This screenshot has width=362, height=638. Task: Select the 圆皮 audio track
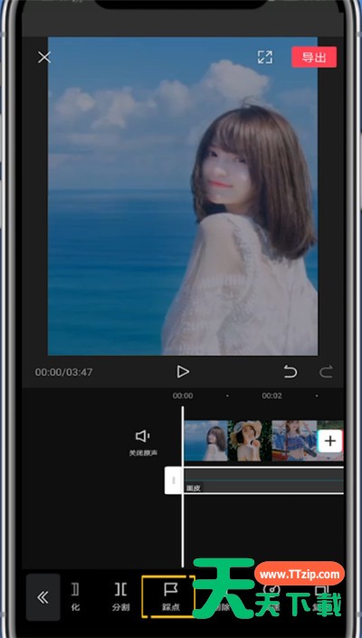click(263, 481)
